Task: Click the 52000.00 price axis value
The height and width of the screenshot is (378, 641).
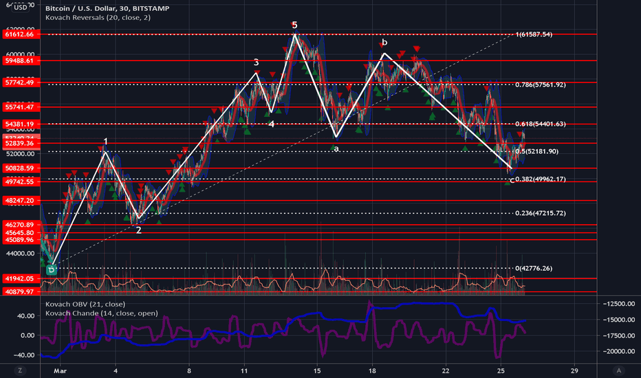Action: click(x=20, y=154)
